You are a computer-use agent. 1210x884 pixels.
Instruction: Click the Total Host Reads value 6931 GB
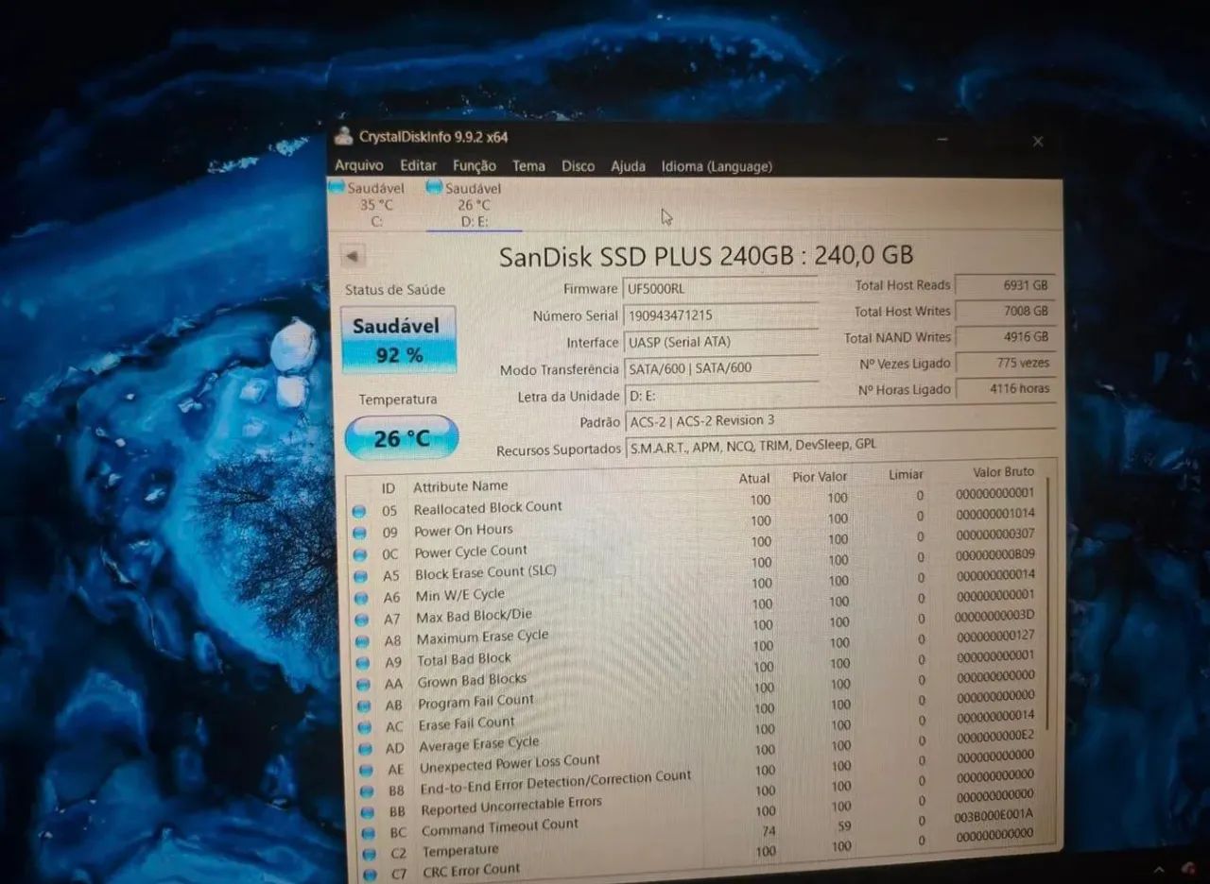coord(1004,284)
